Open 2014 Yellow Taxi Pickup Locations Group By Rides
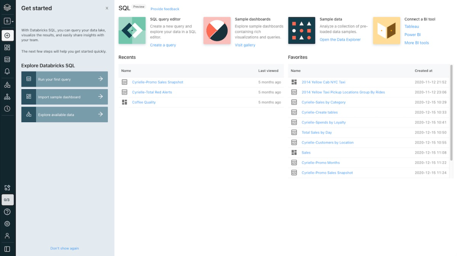 343,92
